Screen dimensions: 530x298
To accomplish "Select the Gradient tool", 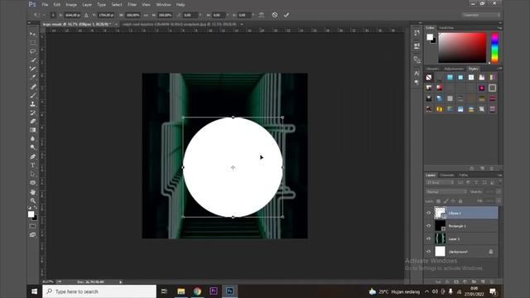I will [x=32, y=130].
